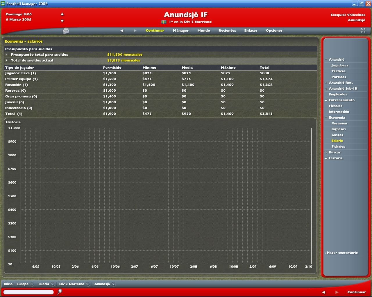
Task: Open Gastos under Economía
Action: tap(337, 135)
